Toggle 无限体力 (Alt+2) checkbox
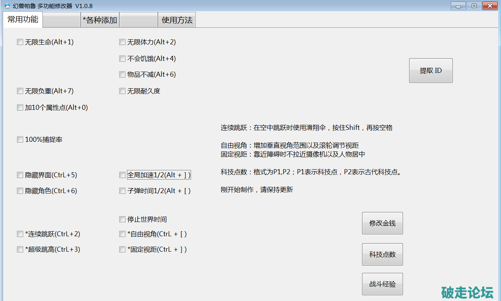The width and height of the screenshot is (501, 301). click(x=122, y=42)
